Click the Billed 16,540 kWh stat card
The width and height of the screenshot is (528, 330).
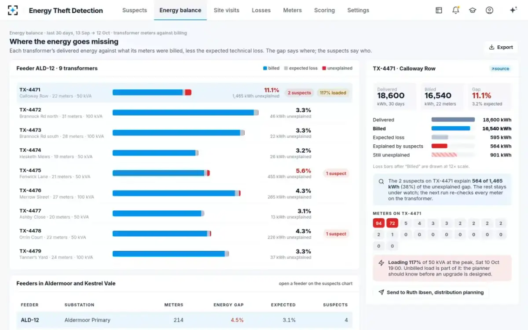click(442, 96)
